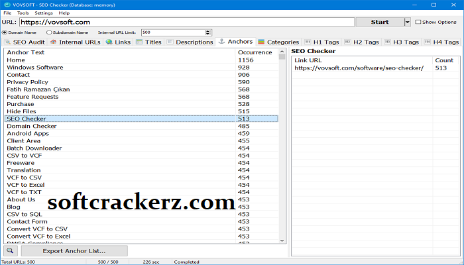Select the Privacy Policy anchor row
This screenshot has width=464, height=265.
coord(141,82)
